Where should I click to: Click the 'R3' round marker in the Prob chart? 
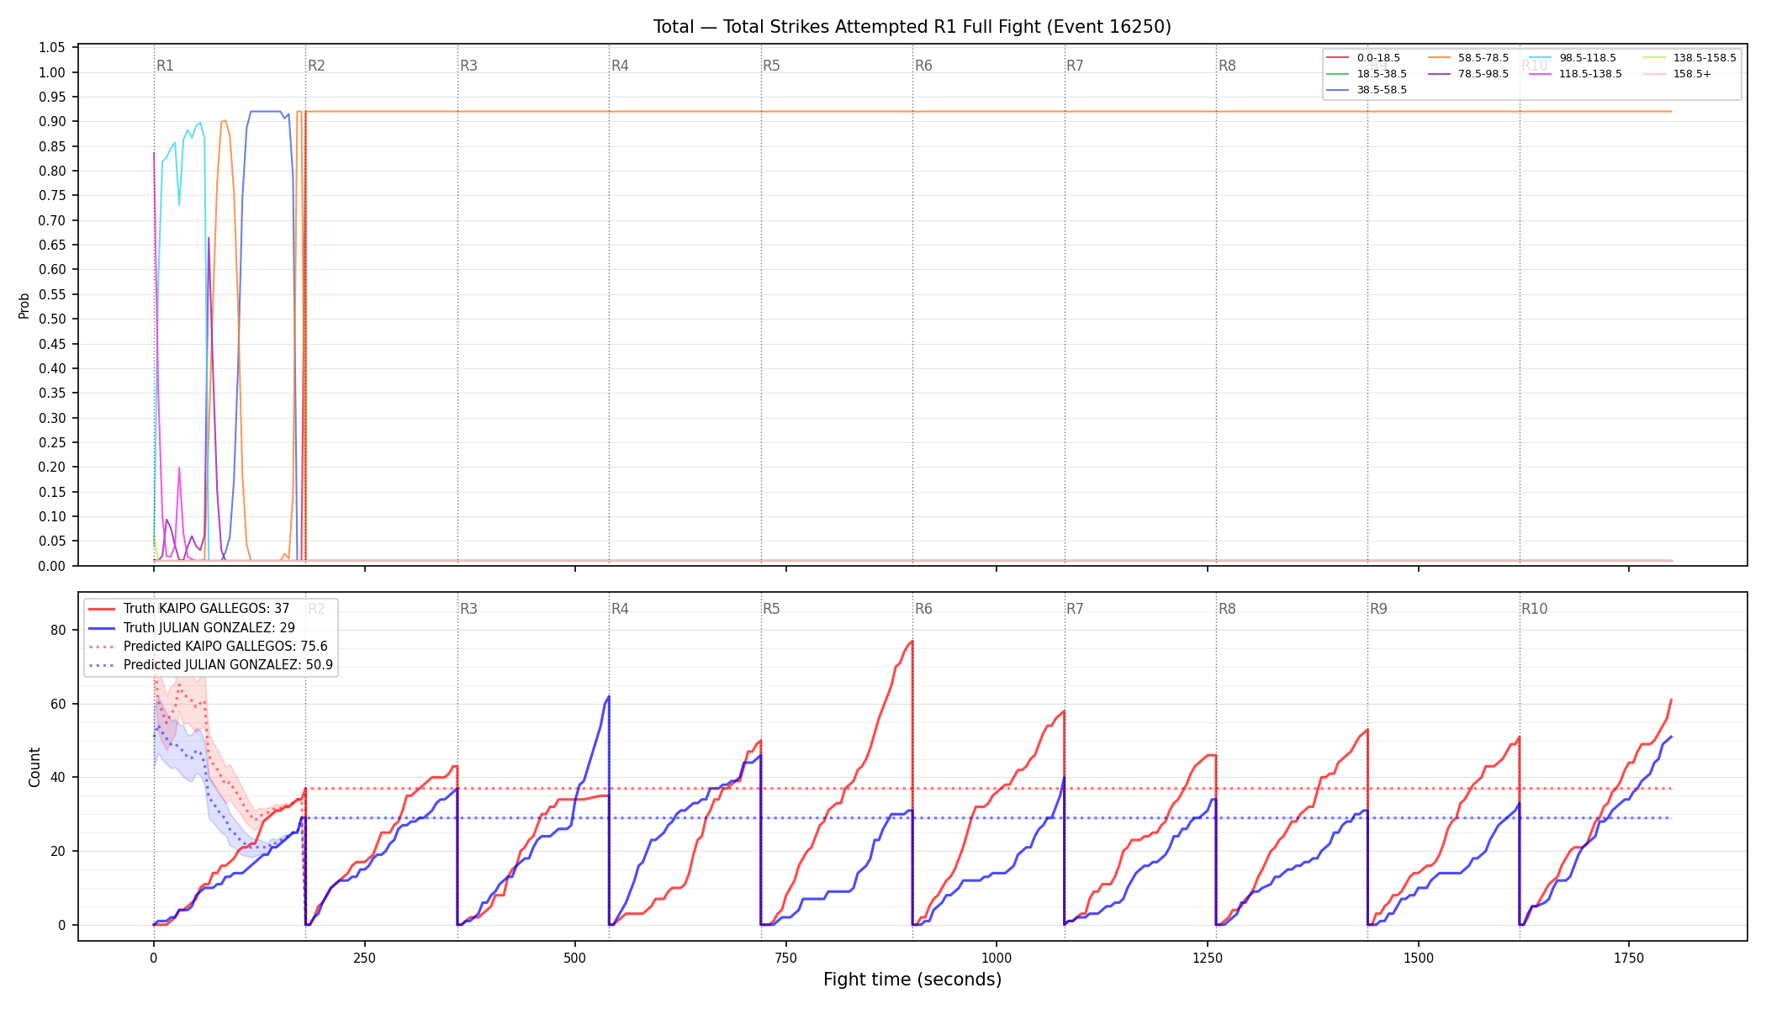468,66
